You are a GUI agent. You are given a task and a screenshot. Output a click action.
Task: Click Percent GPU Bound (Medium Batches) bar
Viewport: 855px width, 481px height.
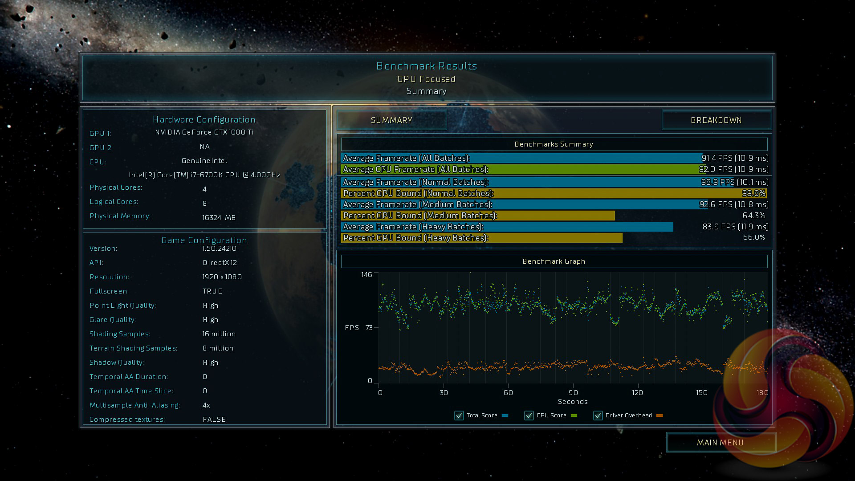[x=477, y=216]
